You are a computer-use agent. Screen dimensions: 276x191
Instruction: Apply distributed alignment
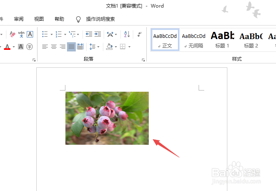click(80, 47)
